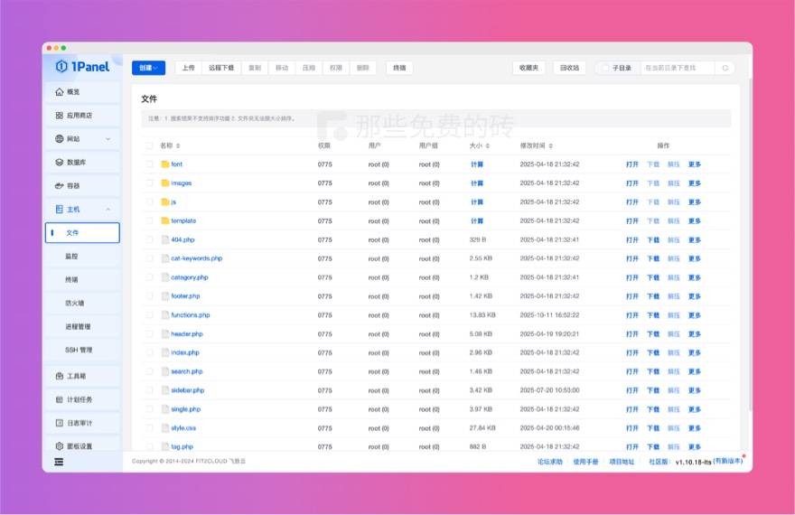Screen dimensions: 795x515
Task: Open 终端 under the 主机 menu
Action: pyautogui.click(x=71, y=280)
